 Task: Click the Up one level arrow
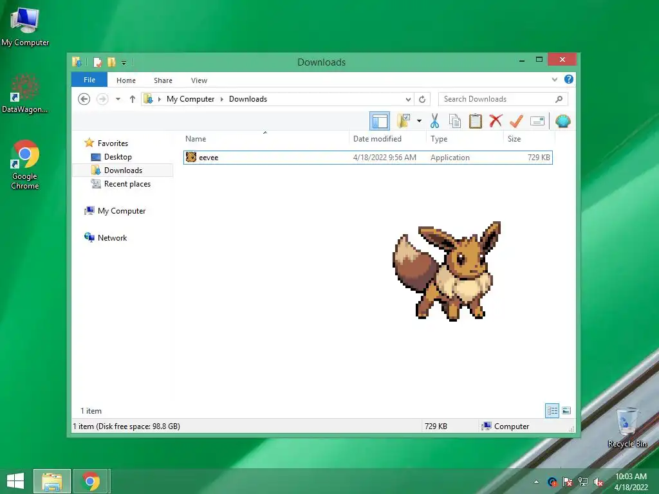(x=133, y=99)
